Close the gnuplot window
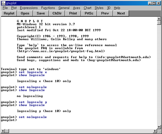The image size is (162, 134). 158,3
